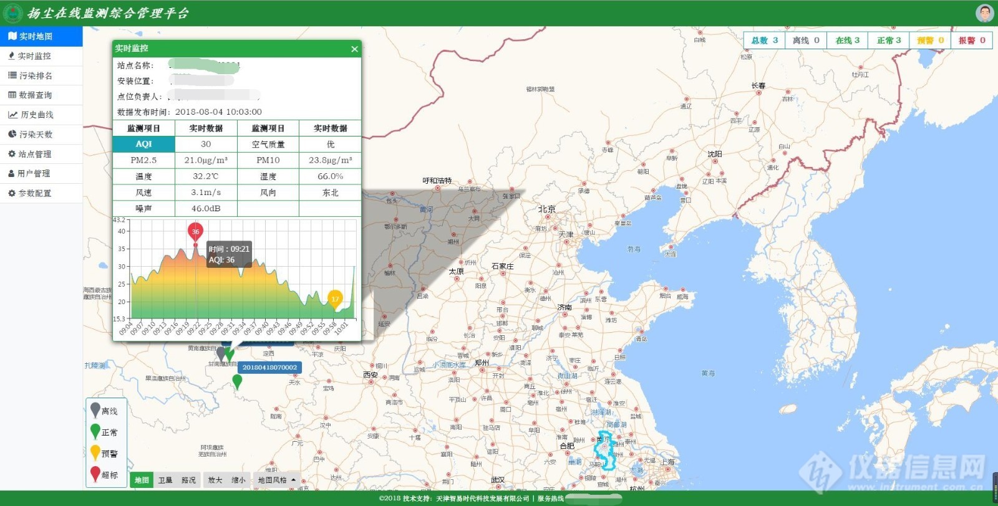Click the 天津 city label on map

click(x=566, y=235)
